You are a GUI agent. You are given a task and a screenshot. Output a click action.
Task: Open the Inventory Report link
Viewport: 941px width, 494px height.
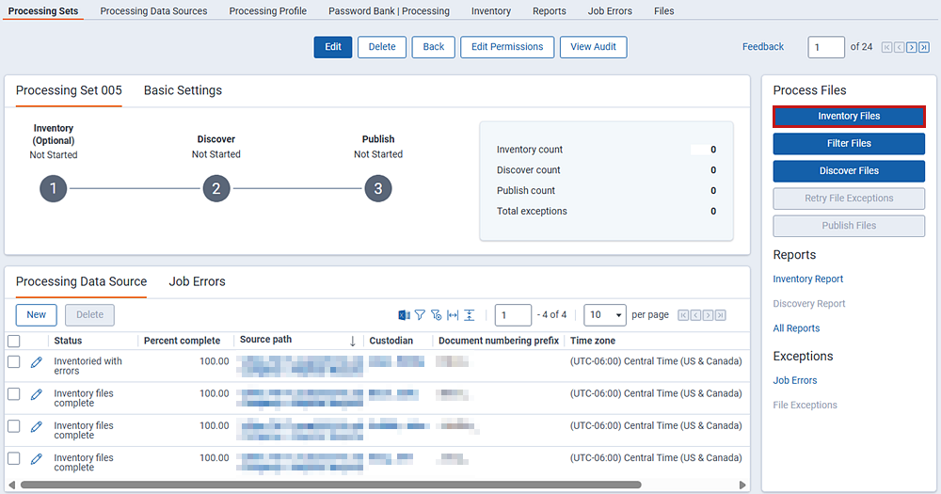pos(807,279)
